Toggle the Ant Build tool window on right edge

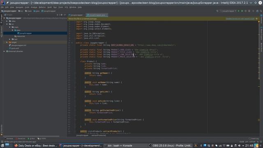tap(261, 47)
